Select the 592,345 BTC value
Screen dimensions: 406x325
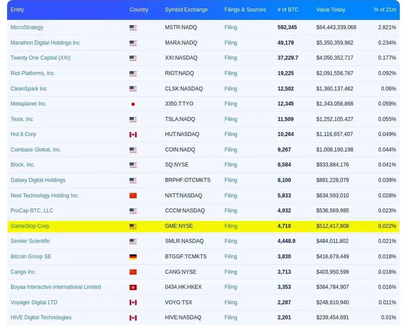click(287, 27)
